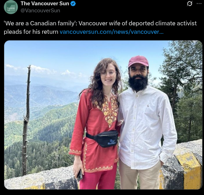Click the man's beige trousers in photo

coord(139,177)
